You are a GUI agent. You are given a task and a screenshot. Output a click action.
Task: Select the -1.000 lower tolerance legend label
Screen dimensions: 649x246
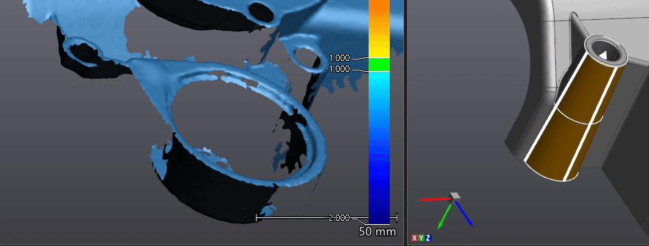pyautogui.click(x=337, y=69)
